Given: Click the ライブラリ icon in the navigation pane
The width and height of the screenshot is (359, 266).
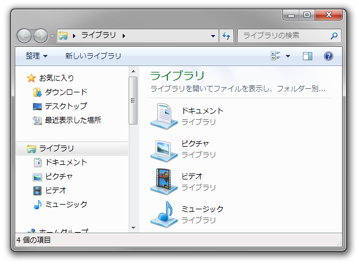Looking at the screenshot, I should tap(32, 149).
